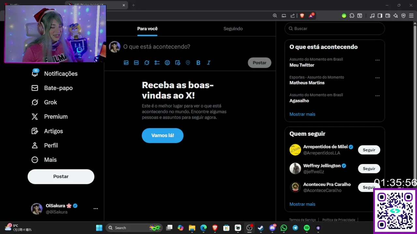Open a new browser tab
The width and height of the screenshot is (417, 234).
pyautogui.click(x=133, y=5)
